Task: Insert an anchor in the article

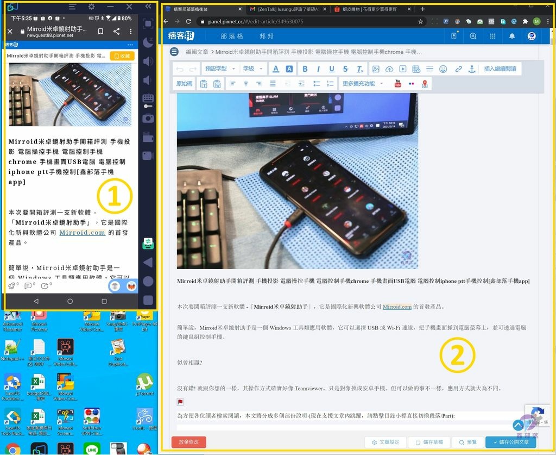Action: coord(472,69)
